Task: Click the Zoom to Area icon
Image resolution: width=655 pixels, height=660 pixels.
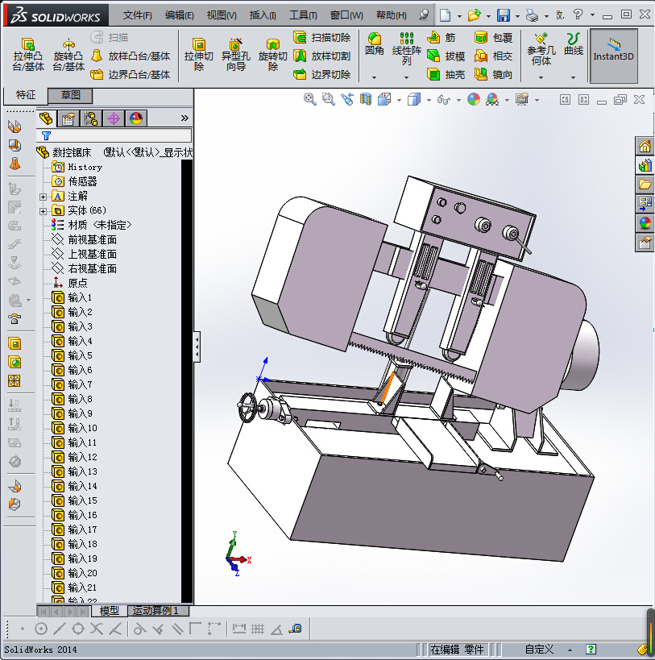Action: point(328,99)
